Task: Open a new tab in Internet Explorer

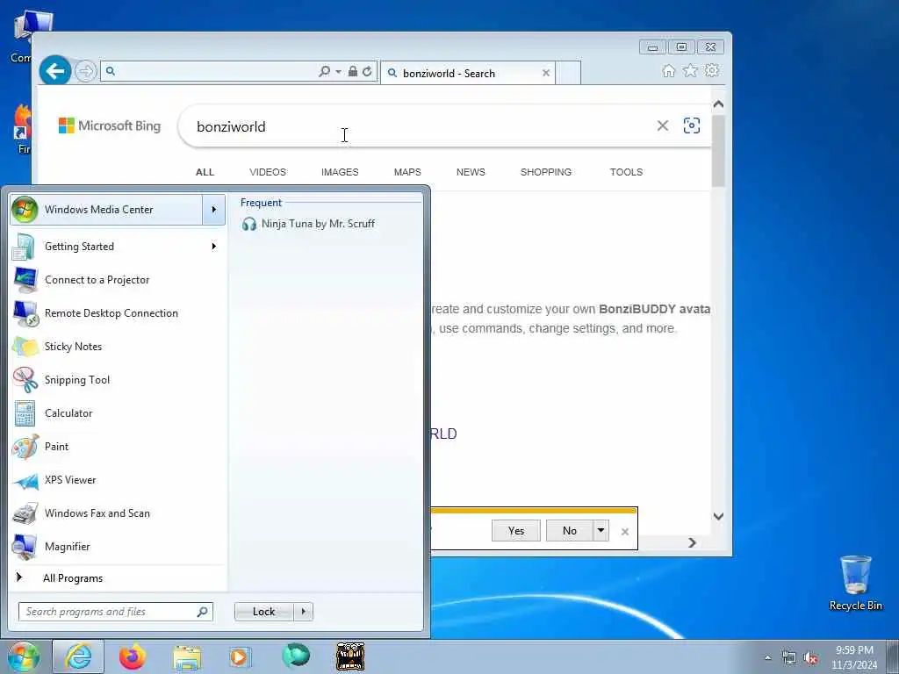Action: [568, 74]
